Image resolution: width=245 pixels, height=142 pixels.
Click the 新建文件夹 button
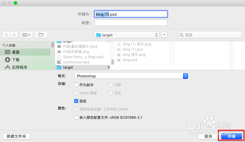pyautogui.click(x=16, y=136)
